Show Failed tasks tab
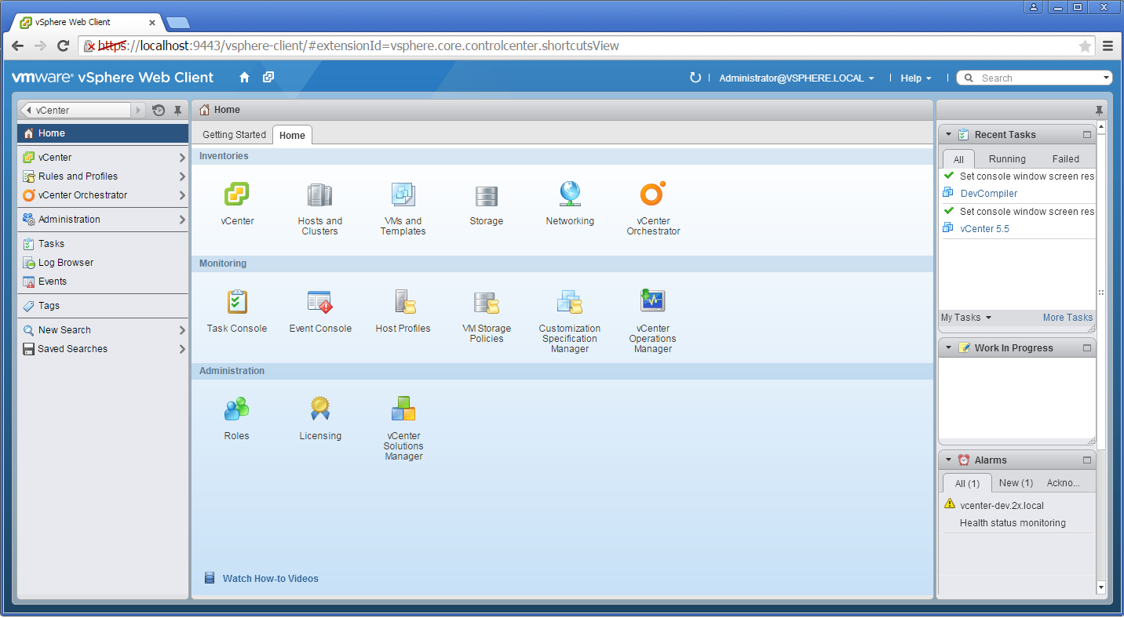The image size is (1124, 618). 1066,159
